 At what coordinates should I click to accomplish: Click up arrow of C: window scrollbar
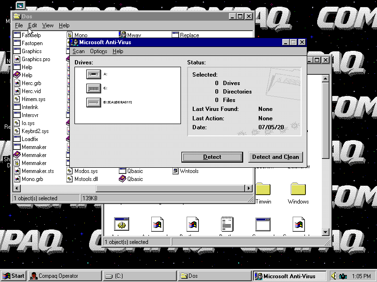tap(325, 78)
